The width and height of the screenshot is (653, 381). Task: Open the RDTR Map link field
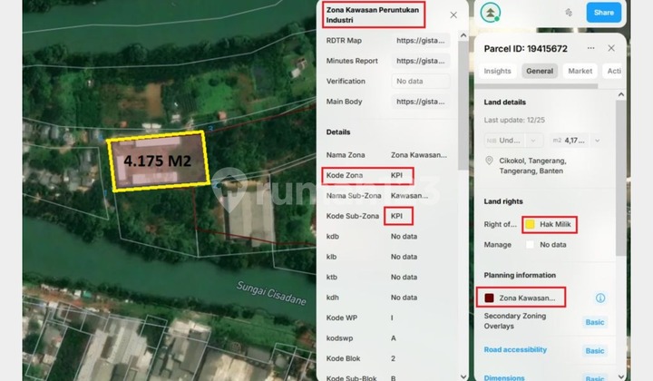tap(421, 41)
